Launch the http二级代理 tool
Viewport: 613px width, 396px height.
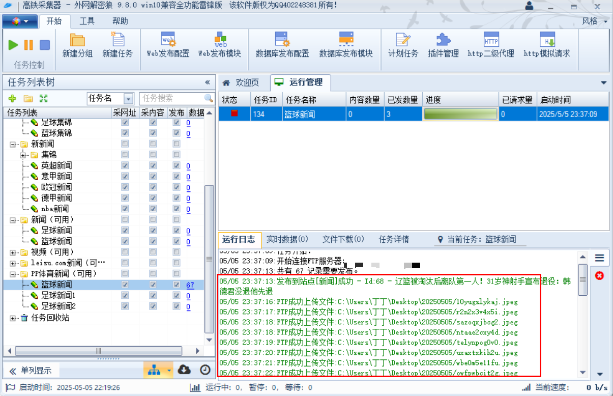point(491,44)
